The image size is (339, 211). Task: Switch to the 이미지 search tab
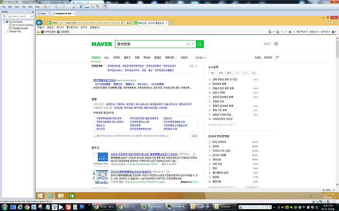(x=117, y=58)
